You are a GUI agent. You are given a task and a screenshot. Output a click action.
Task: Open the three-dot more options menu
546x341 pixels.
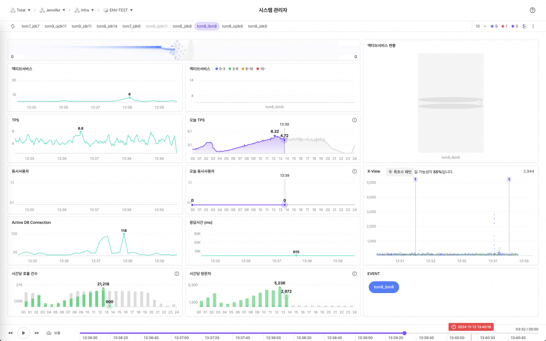(x=533, y=26)
